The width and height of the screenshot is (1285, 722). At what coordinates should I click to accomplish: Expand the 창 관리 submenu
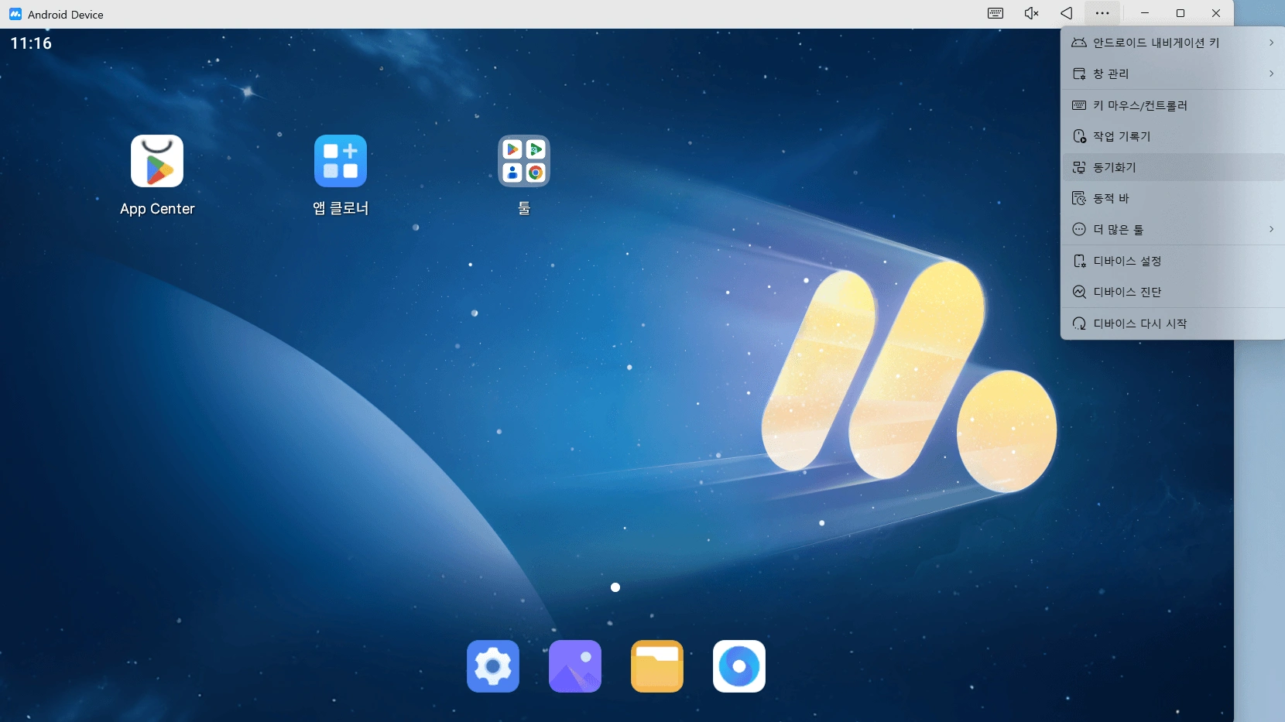pos(1172,74)
